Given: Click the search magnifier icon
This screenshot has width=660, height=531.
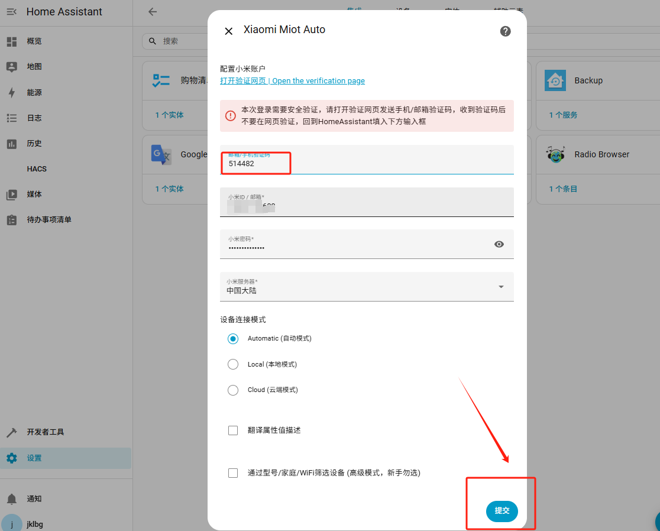Looking at the screenshot, I should 153,41.
